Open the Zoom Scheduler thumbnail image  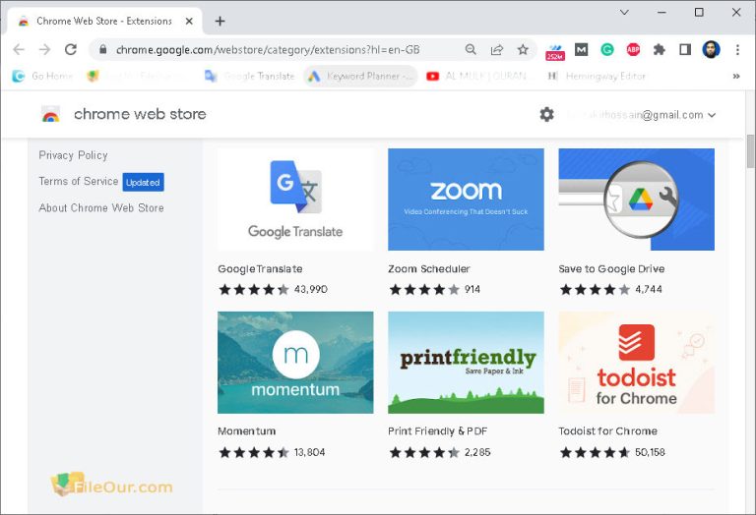click(466, 200)
